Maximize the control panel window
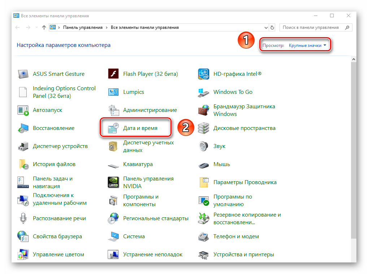Image resolution: width=368 pixels, height=274 pixels. (x=332, y=16)
